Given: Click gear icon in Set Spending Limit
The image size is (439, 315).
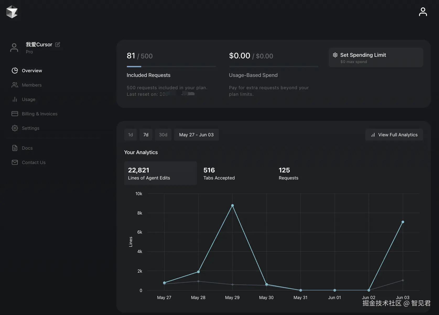Looking at the screenshot, I should [335, 55].
